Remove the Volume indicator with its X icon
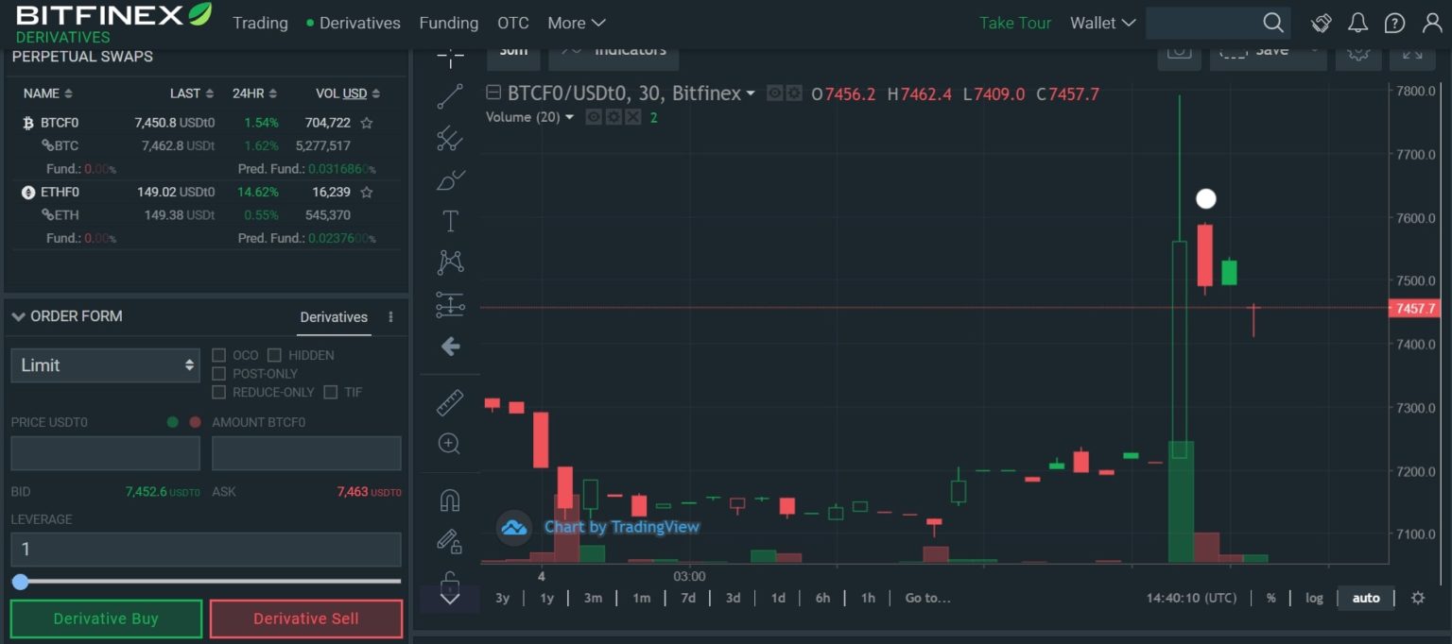This screenshot has height=644, width=1452. click(631, 117)
